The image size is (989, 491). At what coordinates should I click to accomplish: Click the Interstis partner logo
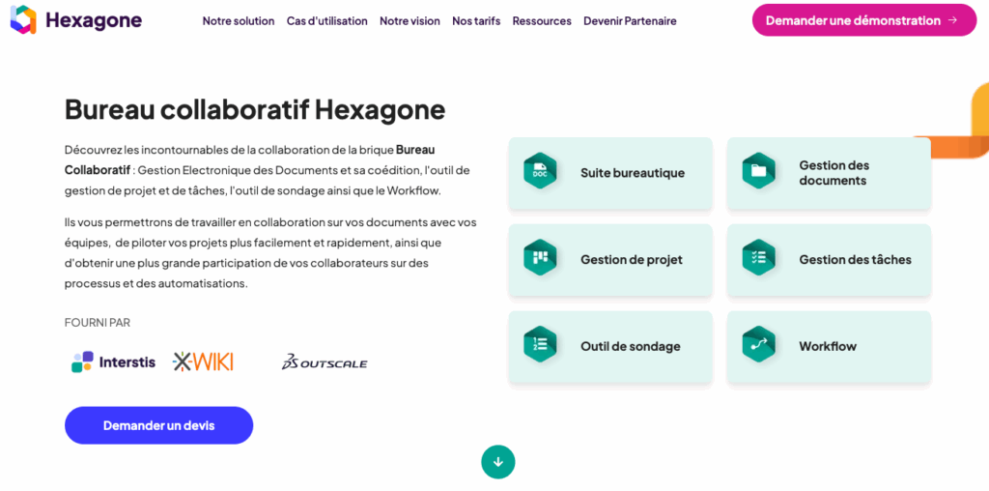coord(113,362)
